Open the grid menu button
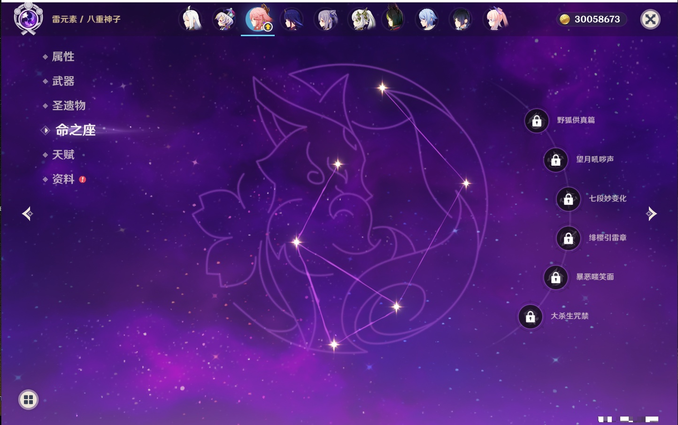 [x=28, y=400]
